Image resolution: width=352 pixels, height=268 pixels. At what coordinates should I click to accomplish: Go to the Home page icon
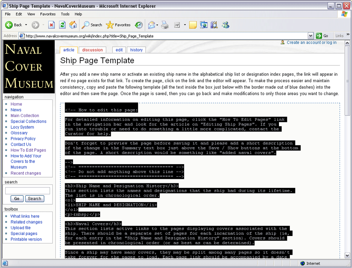click(73, 25)
